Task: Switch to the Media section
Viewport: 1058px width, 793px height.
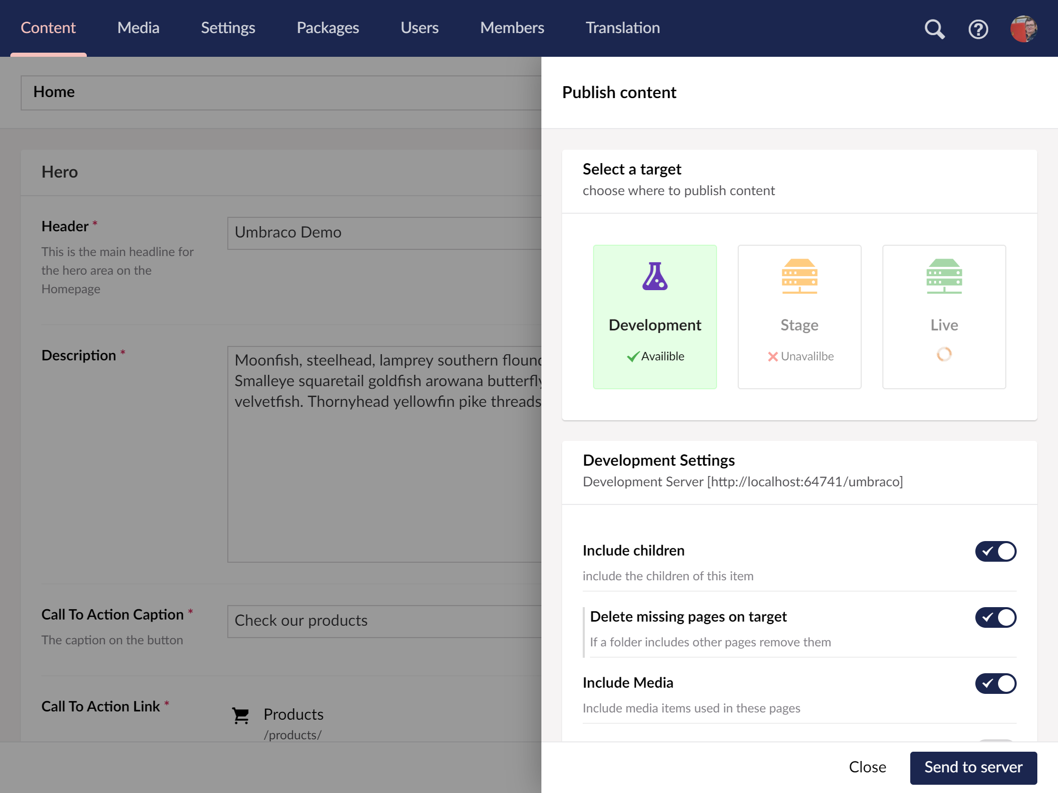Action: point(138,28)
